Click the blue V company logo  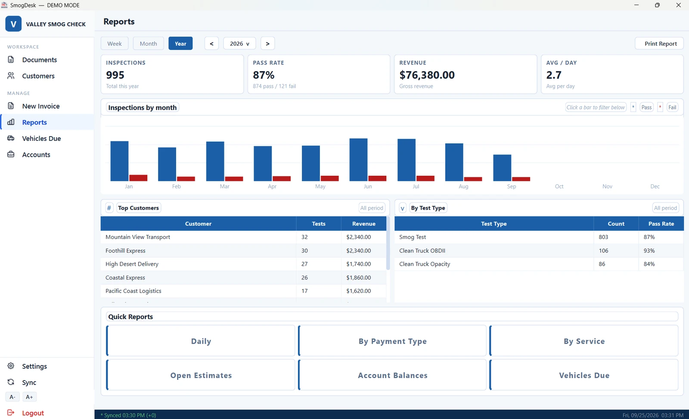pos(13,24)
